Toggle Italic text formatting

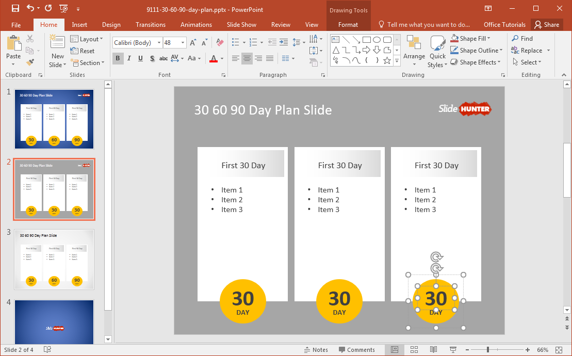pyautogui.click(x=129, y=58)
